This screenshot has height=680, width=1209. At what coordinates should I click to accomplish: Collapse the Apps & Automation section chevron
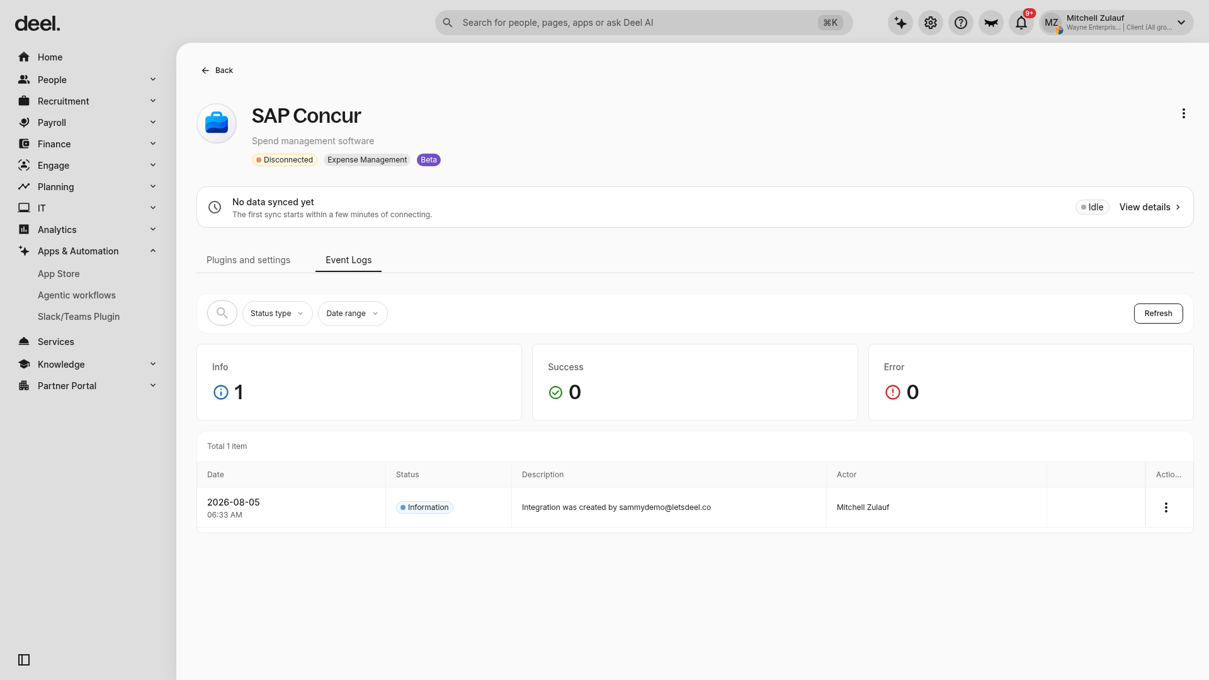(x=153, y=251)
